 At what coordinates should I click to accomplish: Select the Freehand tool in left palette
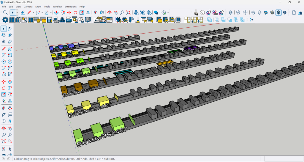(x=10, y=49)
